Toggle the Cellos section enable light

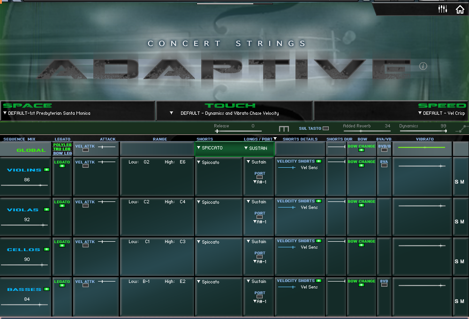pos(46,249)
